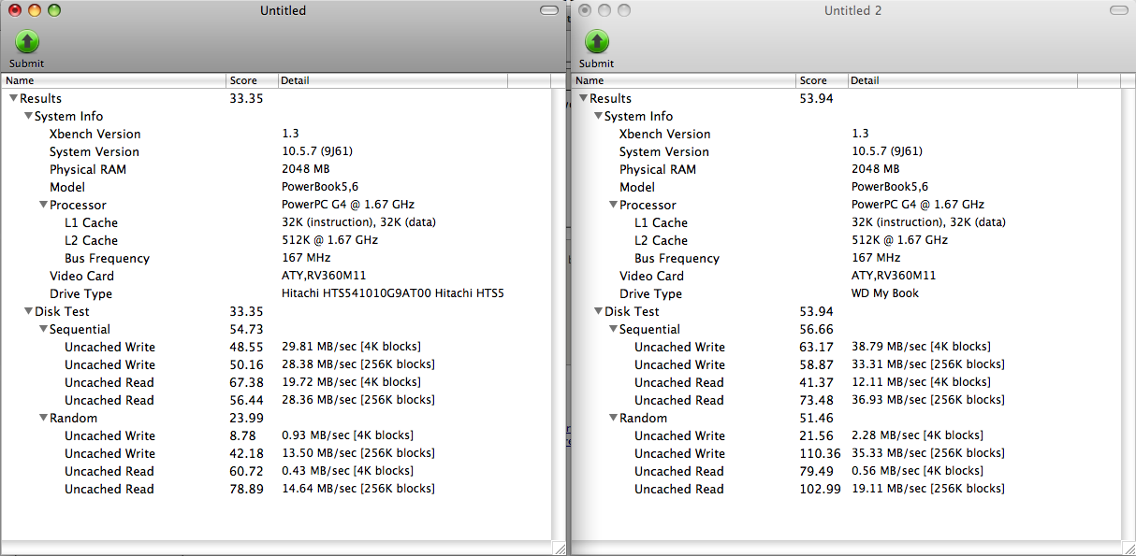Click the 110.36 score in Untitled 2
Screen dimensions: 1136x556
(x=819, y=453)
